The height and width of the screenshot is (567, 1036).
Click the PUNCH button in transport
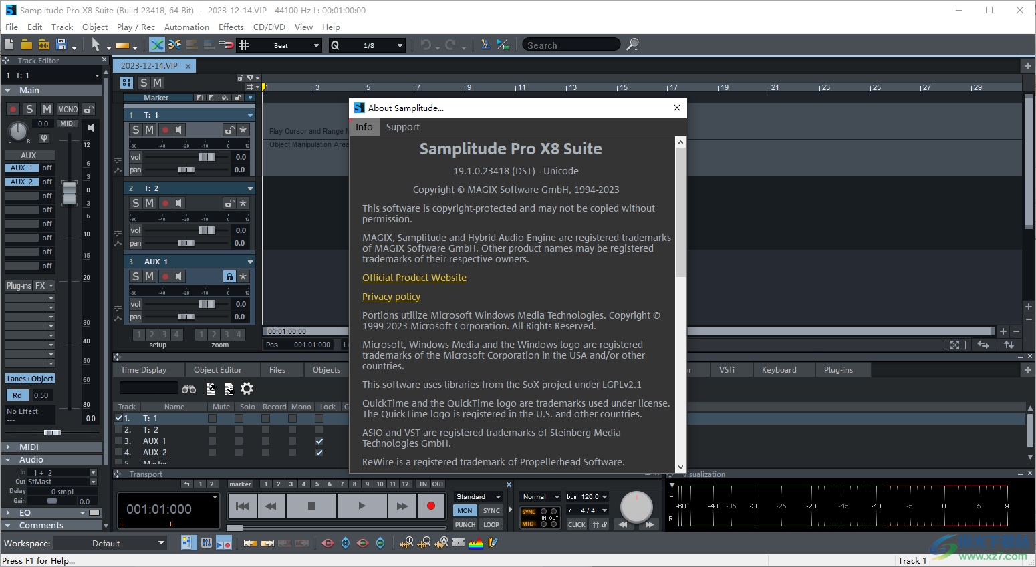click(x=465, y=525)
